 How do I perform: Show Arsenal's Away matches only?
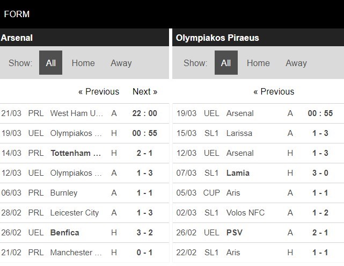pyautogui.click(x=121, y=63)
